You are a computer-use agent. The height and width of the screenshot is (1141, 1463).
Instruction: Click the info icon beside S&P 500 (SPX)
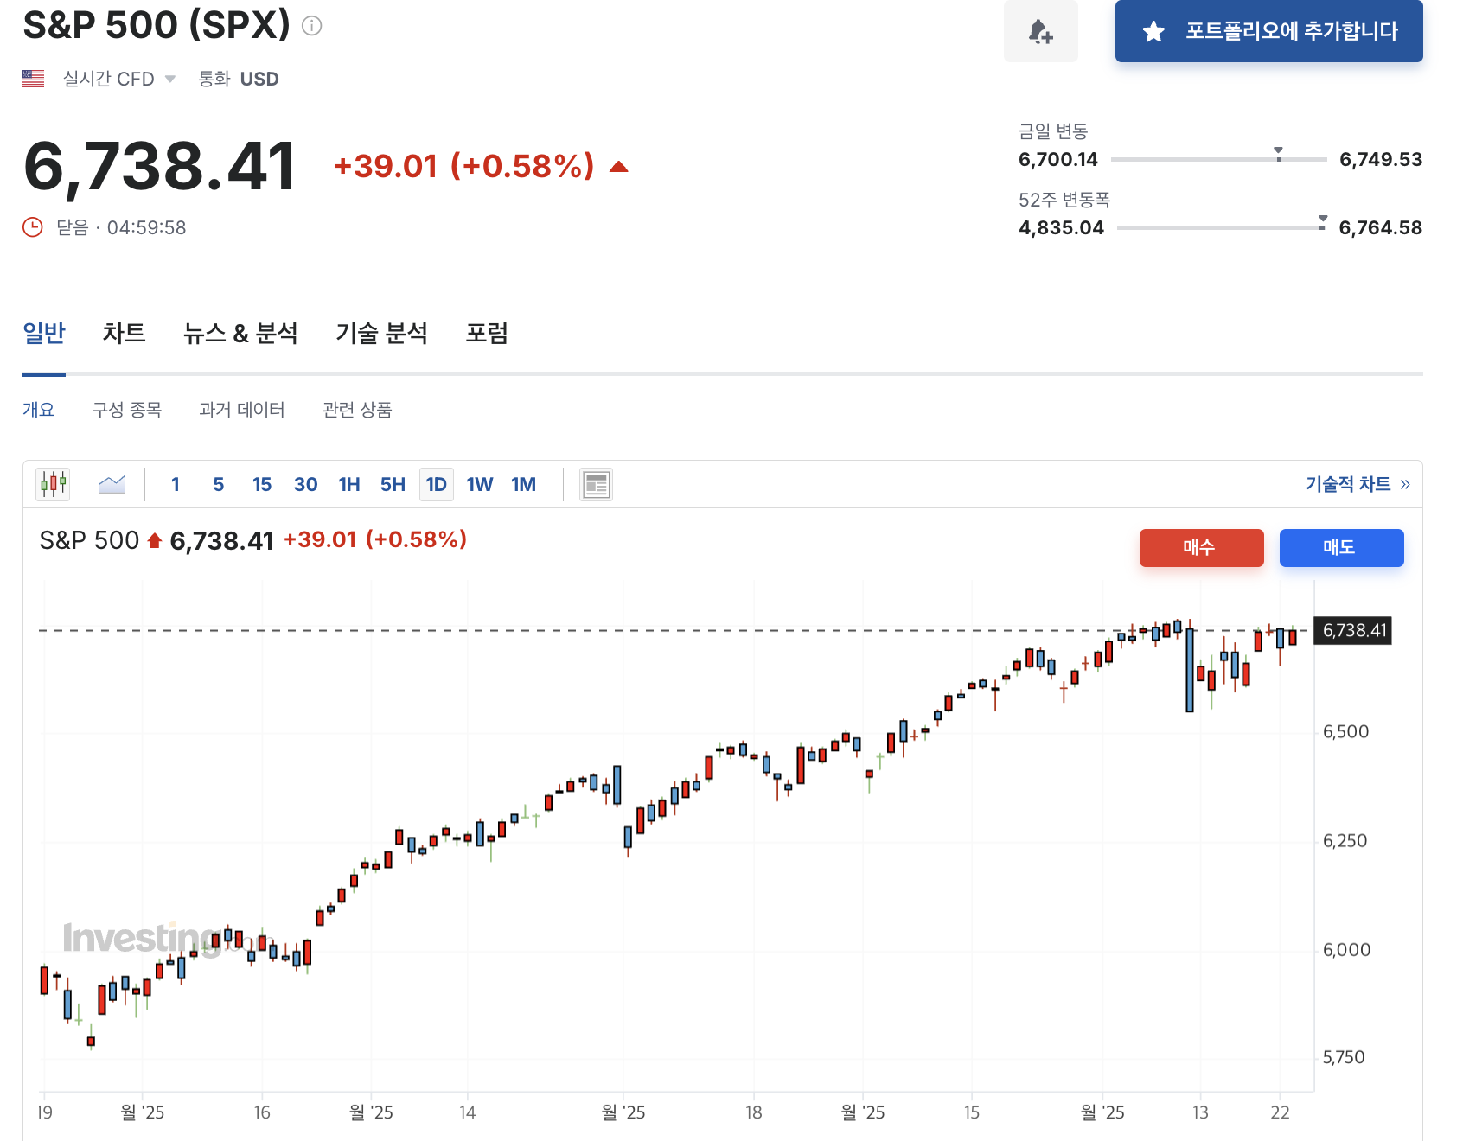point(312,24)
